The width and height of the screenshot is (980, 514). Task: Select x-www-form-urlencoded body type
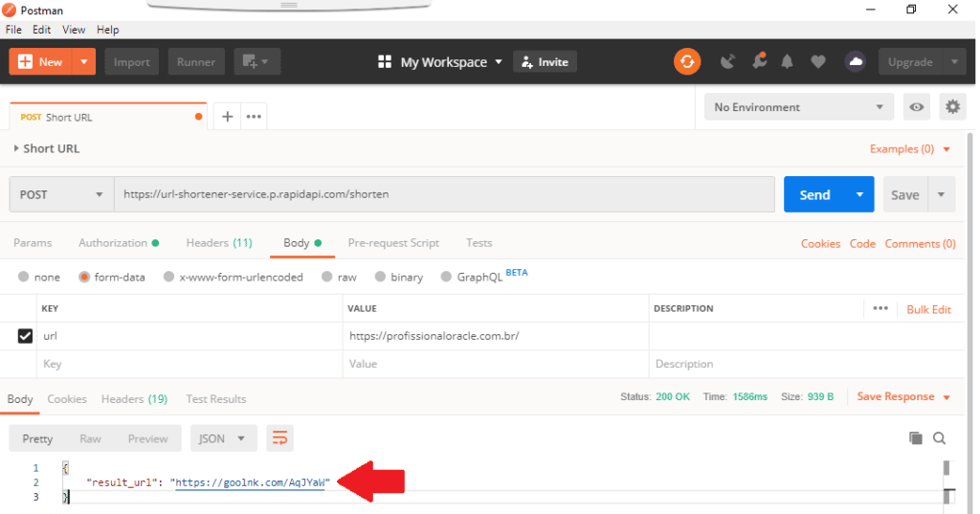(x=168, y=277)
